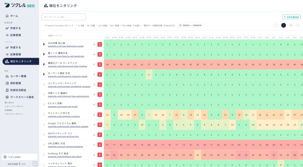
Task: Open the date range dropdown
Action: (191, 25)
